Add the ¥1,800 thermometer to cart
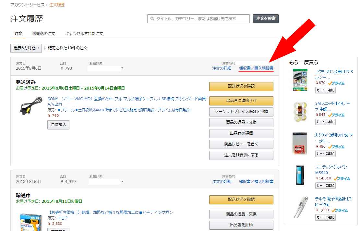Screen dimensions: 361x231 pos(325,217)
